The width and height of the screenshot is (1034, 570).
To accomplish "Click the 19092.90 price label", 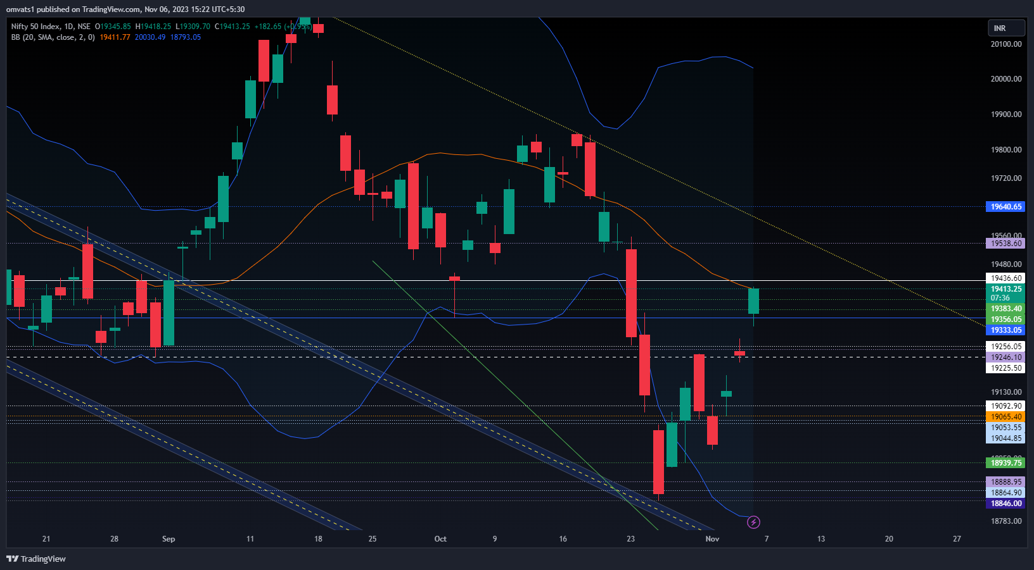I will [1005, 406].
